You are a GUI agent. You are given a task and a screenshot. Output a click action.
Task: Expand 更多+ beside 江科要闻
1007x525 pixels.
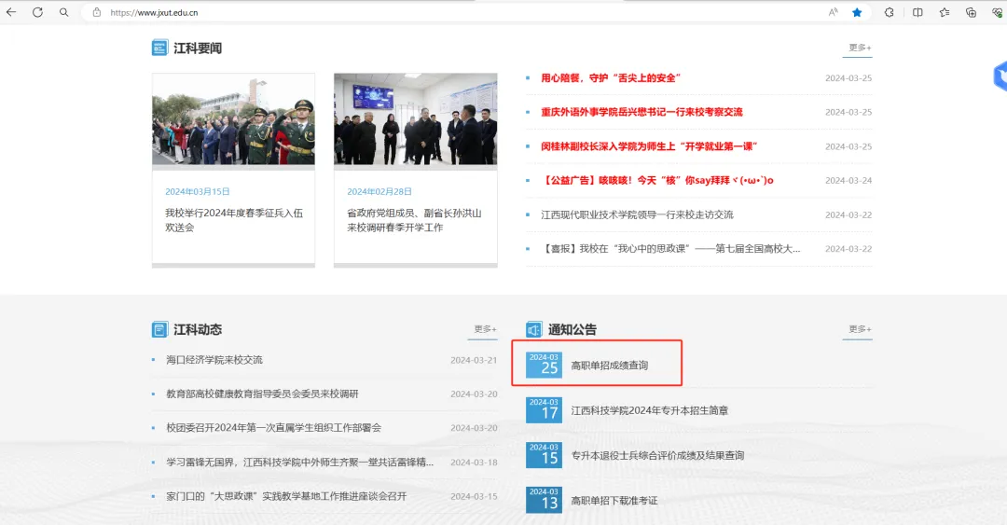859,48
